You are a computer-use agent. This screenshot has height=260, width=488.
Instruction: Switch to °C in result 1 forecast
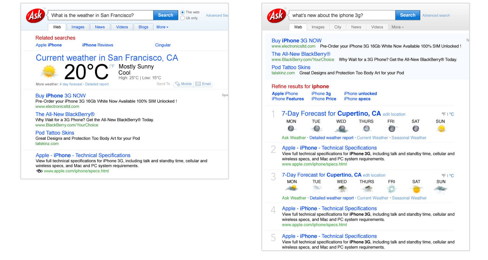pos(452,114)
